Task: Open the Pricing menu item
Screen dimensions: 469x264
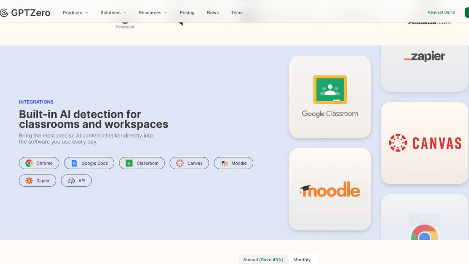Action: (187, 13)
